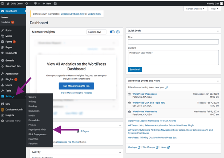Click Get MonsterInsights Pro button
Viewport: 224px width, 158px height.
(77, 86)
